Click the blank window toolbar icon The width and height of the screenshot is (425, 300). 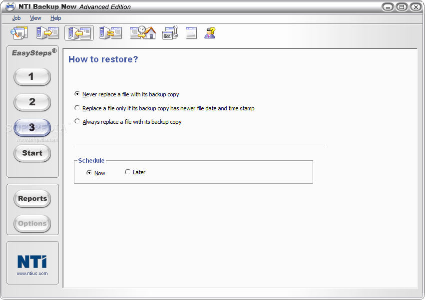tap(191, 33)
